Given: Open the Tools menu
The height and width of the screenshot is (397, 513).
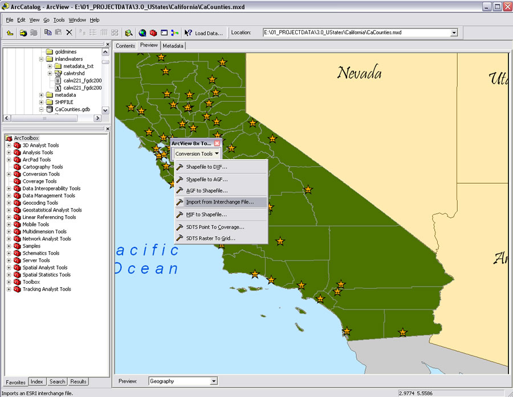Looking at the screenshot, I should [59, 20].
